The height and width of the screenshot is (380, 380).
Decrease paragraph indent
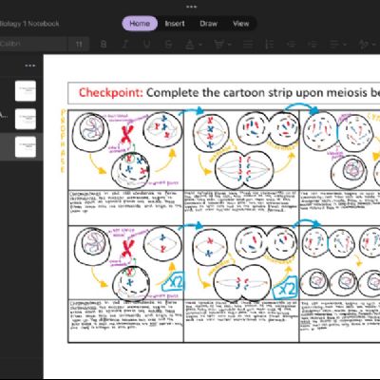coord(292,44)
